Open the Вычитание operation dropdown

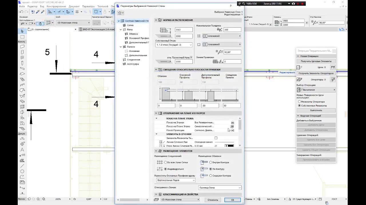(316, 90)
